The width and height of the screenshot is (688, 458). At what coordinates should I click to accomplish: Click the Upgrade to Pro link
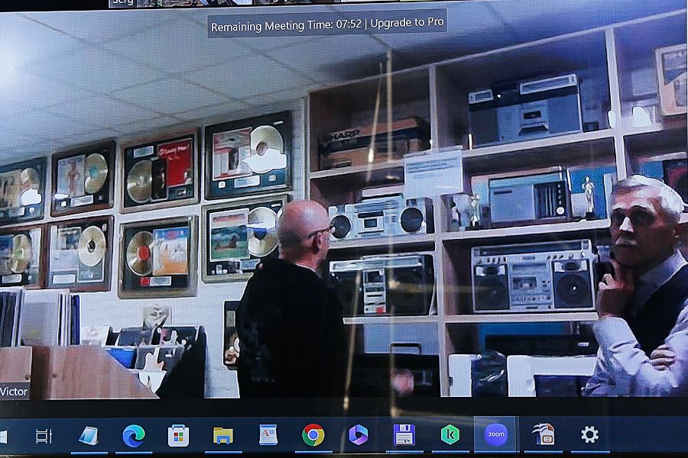coord(407,22)
